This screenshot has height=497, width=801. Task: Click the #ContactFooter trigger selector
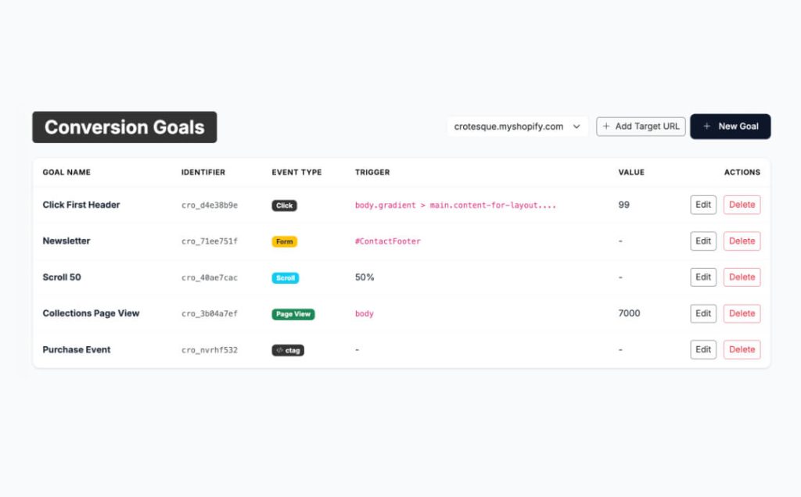pyautogui.click(x=387, y=241)
